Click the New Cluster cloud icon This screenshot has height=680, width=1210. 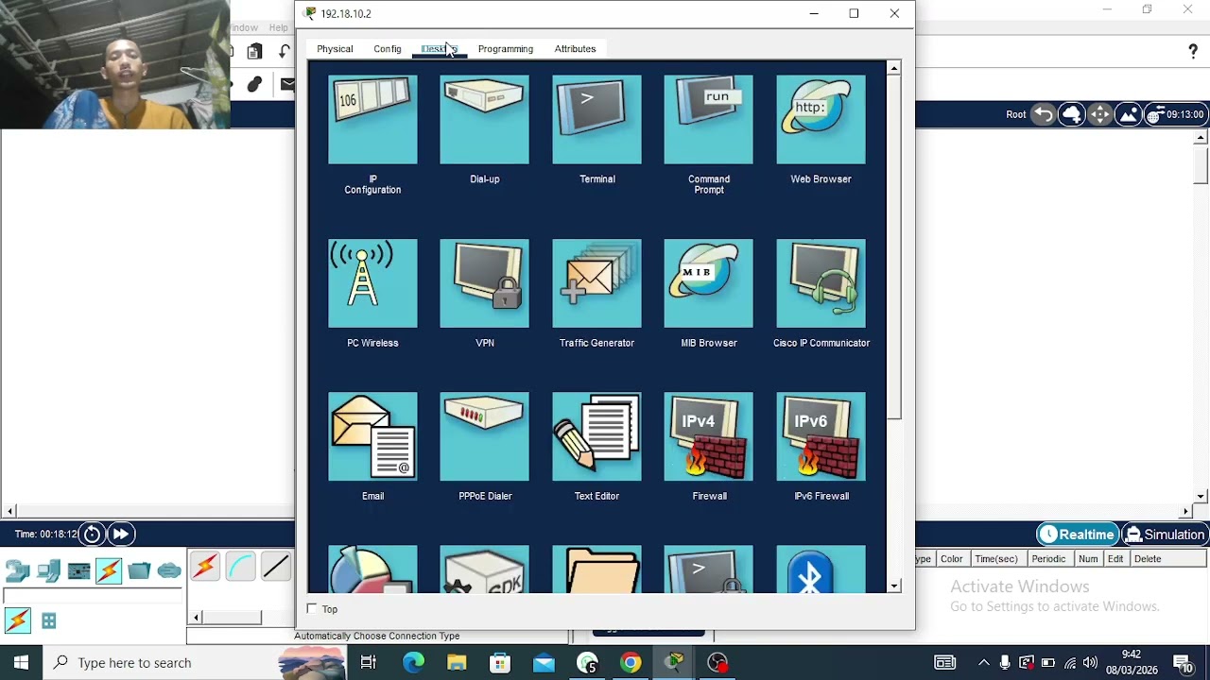(1072, 114)
